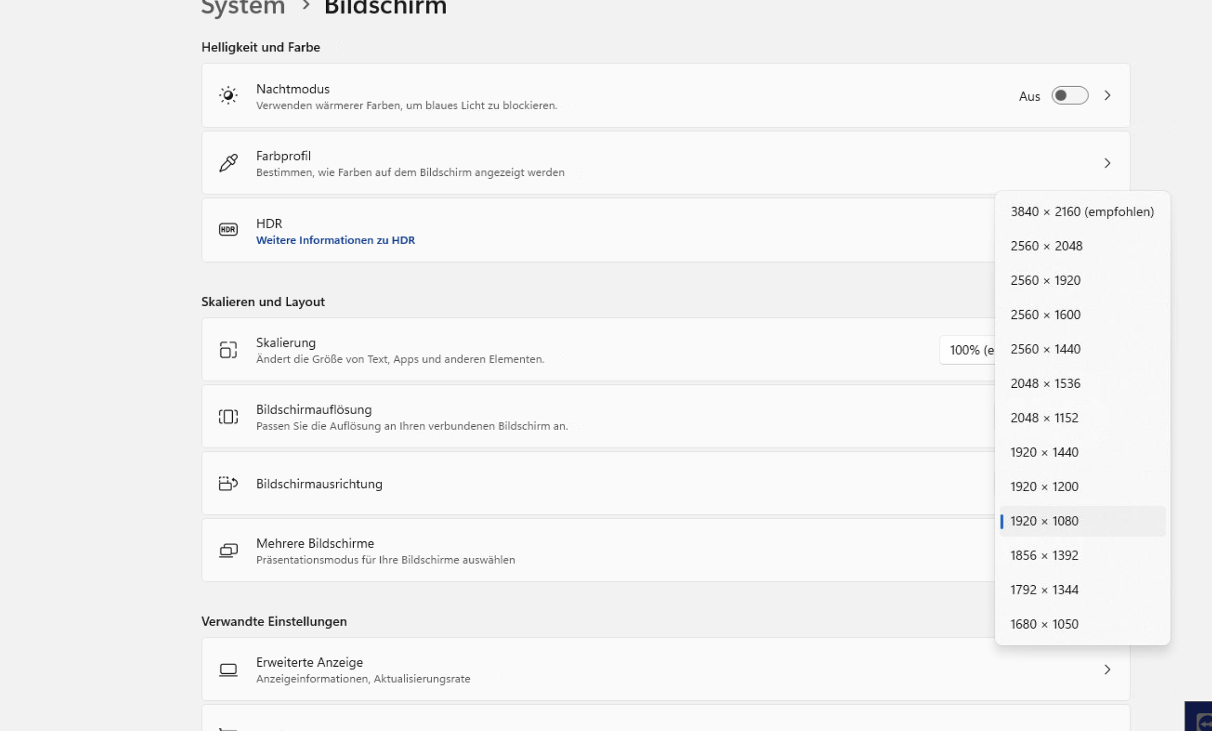Open Erweiterte Anzeige via its chevron
The image size is (1212, 731).
point(1107,670)
